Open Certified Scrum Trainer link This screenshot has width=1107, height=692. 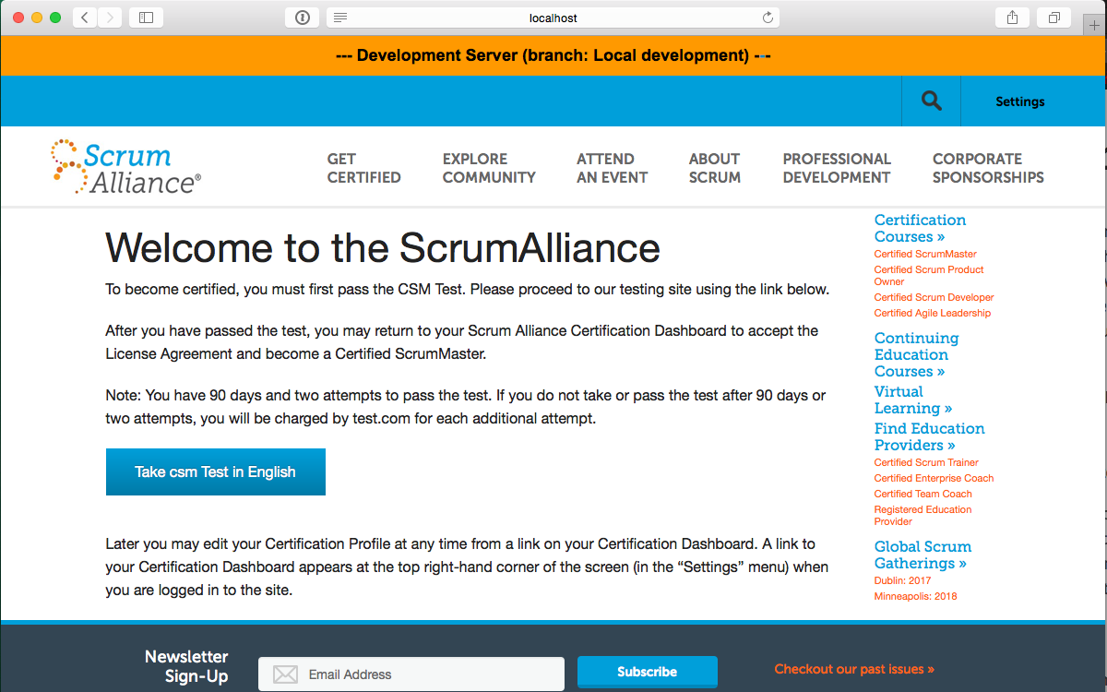click(x=926, y=462)
